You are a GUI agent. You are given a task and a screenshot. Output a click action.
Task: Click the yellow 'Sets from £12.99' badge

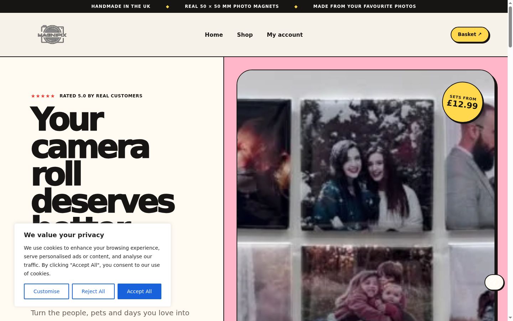462,102
